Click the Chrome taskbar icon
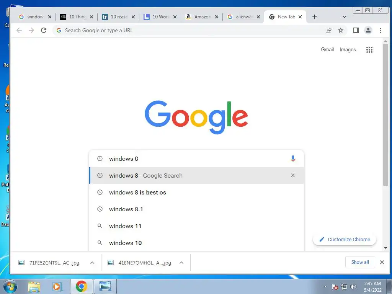The width and height of the screenshot is (392, 294). click(x=81, y=286)
